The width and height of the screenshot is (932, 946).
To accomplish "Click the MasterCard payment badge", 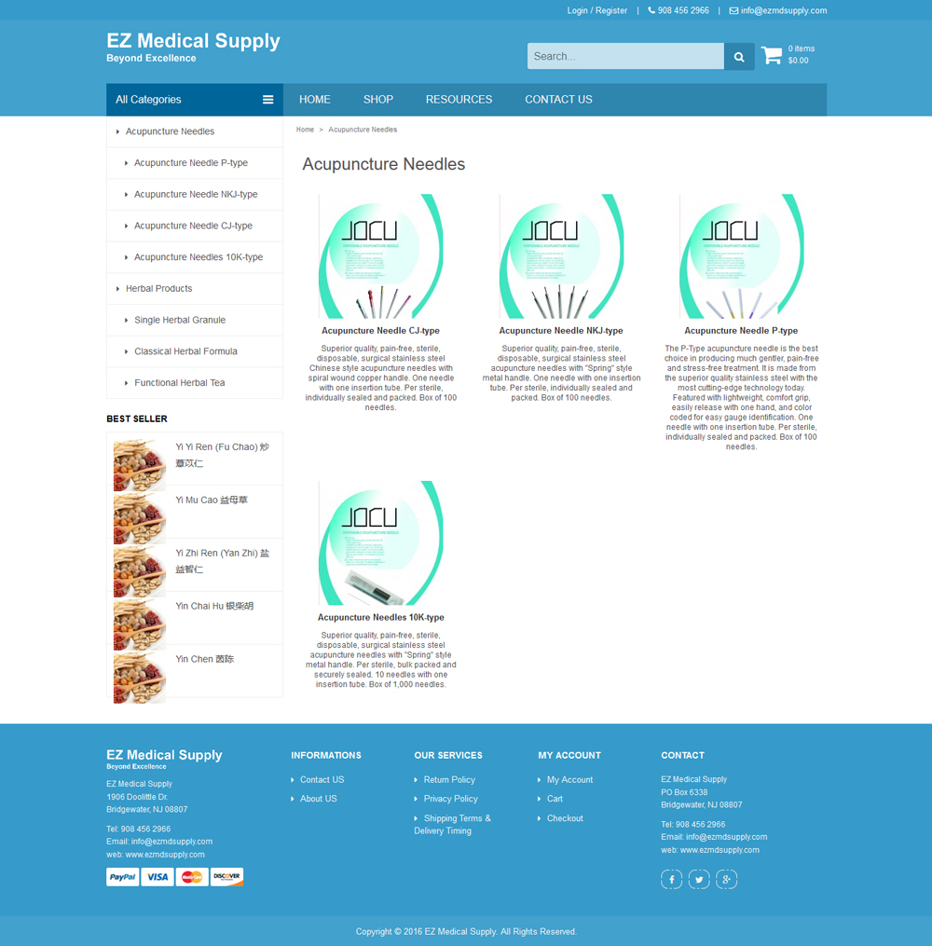I will 192,877.
